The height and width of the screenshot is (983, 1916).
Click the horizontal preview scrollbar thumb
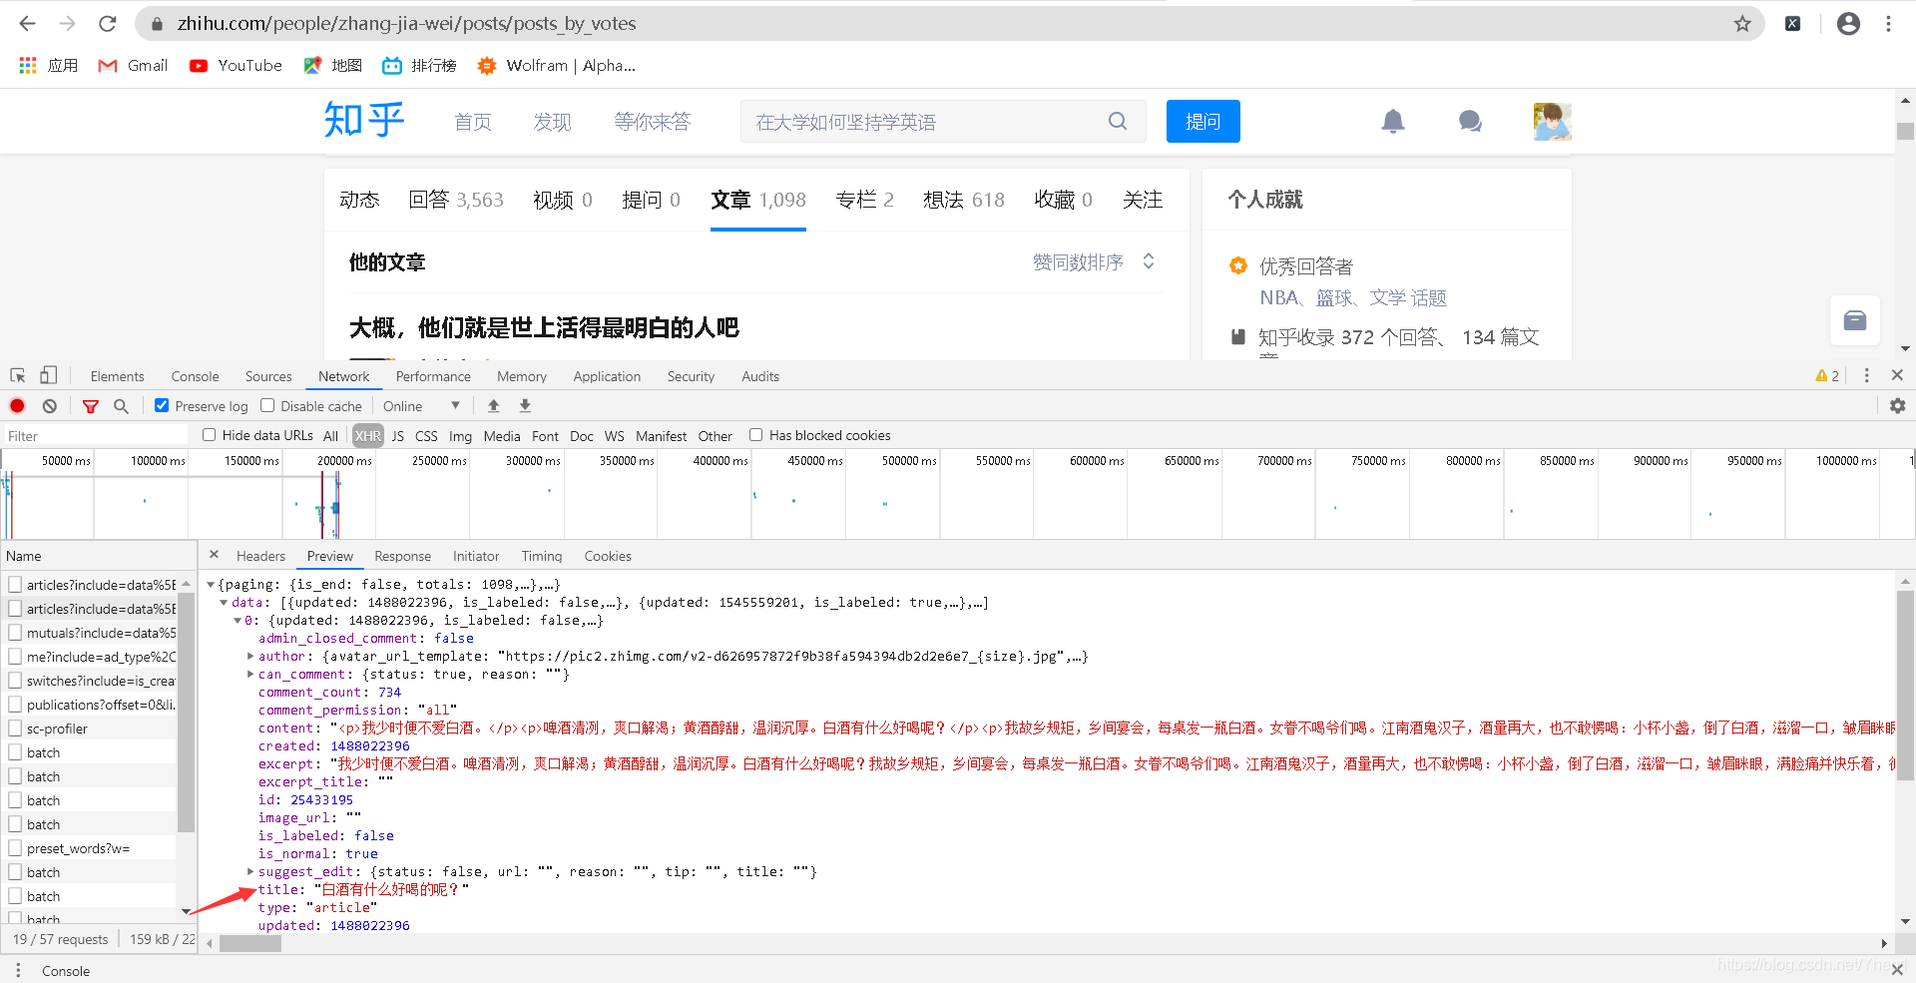pos(250,943)
